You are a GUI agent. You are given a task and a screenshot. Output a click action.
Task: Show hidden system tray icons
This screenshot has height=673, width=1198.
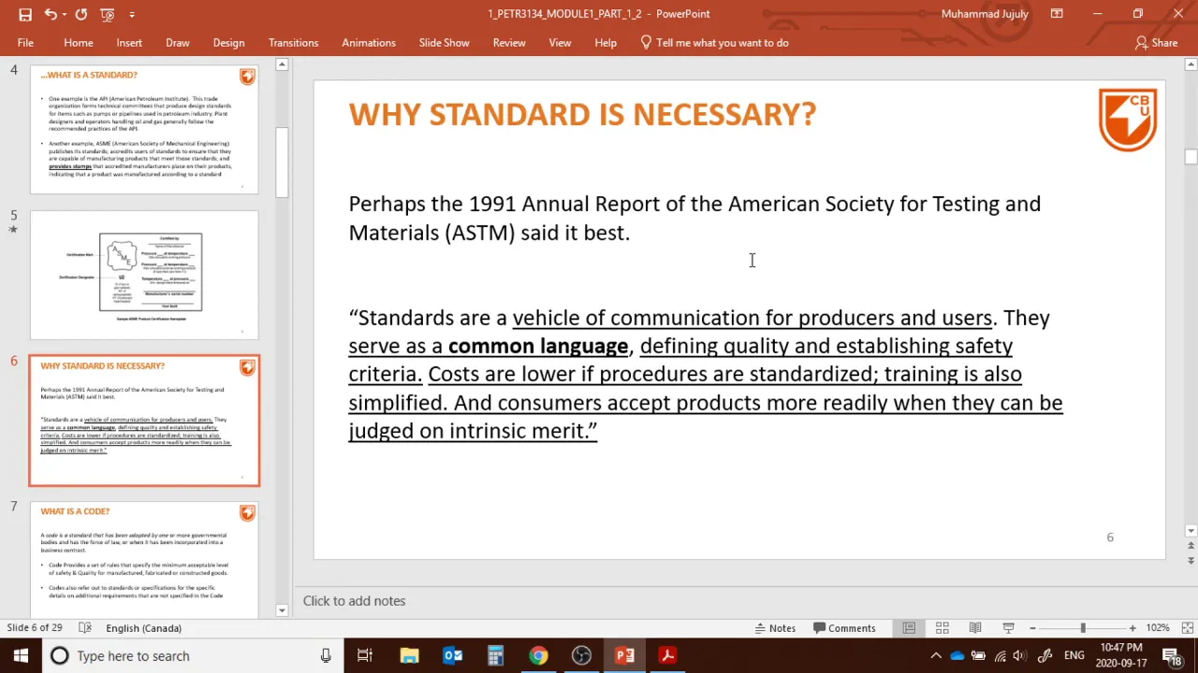coord(935,656)
